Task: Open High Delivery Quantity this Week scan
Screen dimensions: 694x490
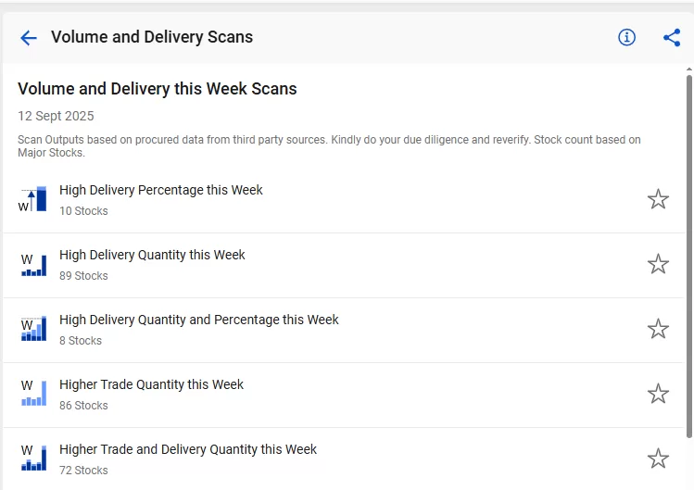Action: (x=152, y=255)
